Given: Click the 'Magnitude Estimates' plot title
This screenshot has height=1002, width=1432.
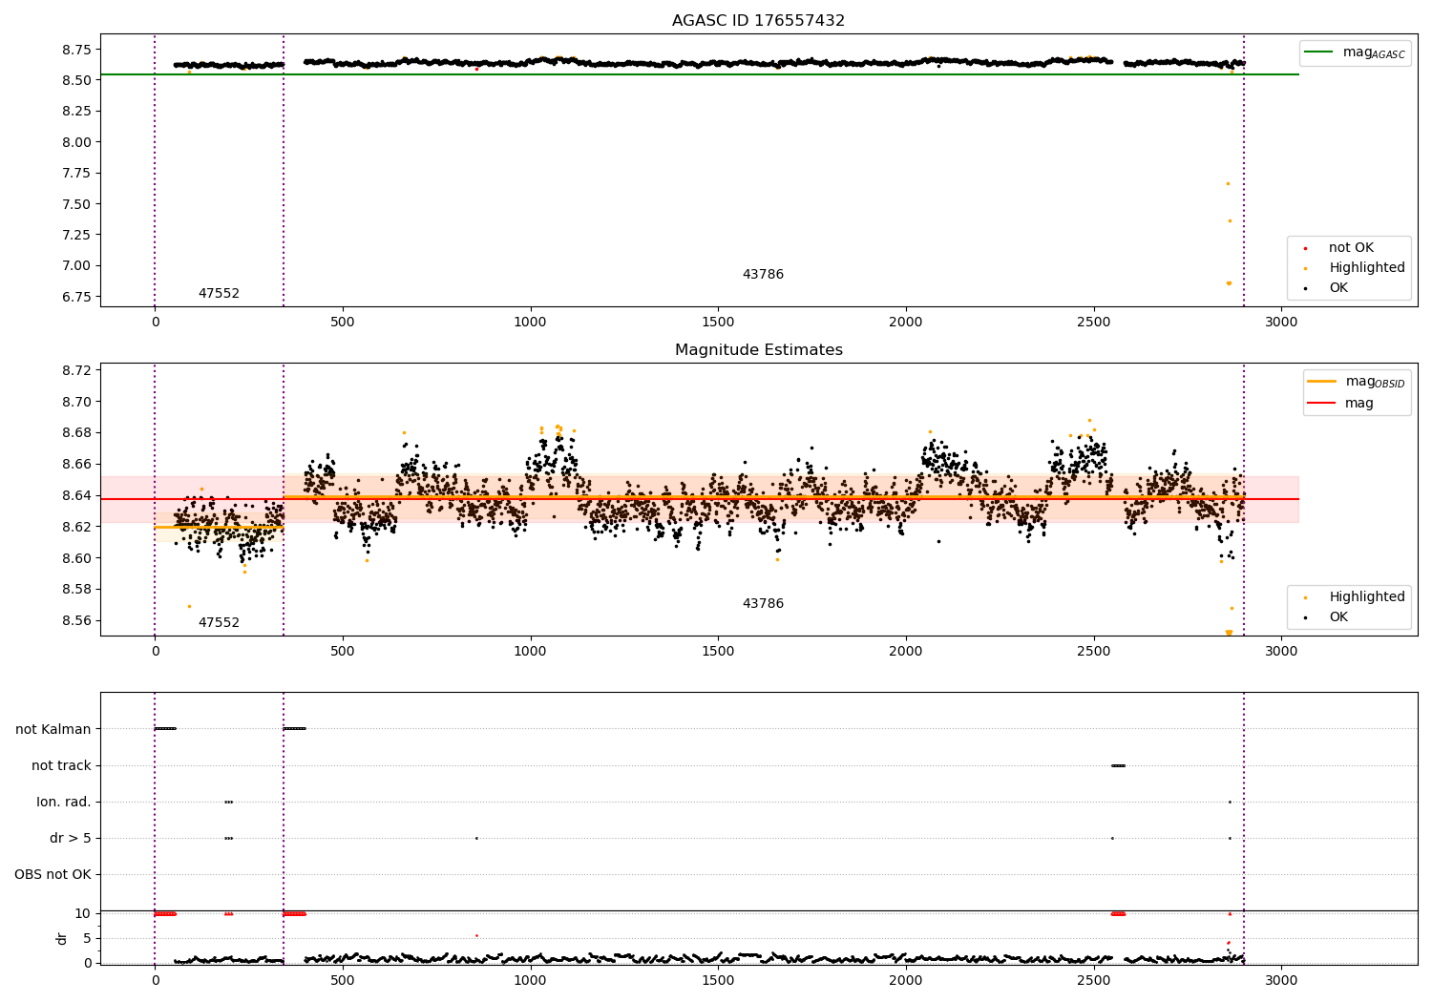Looking at the screenshot, I should (x=758, y=349).
